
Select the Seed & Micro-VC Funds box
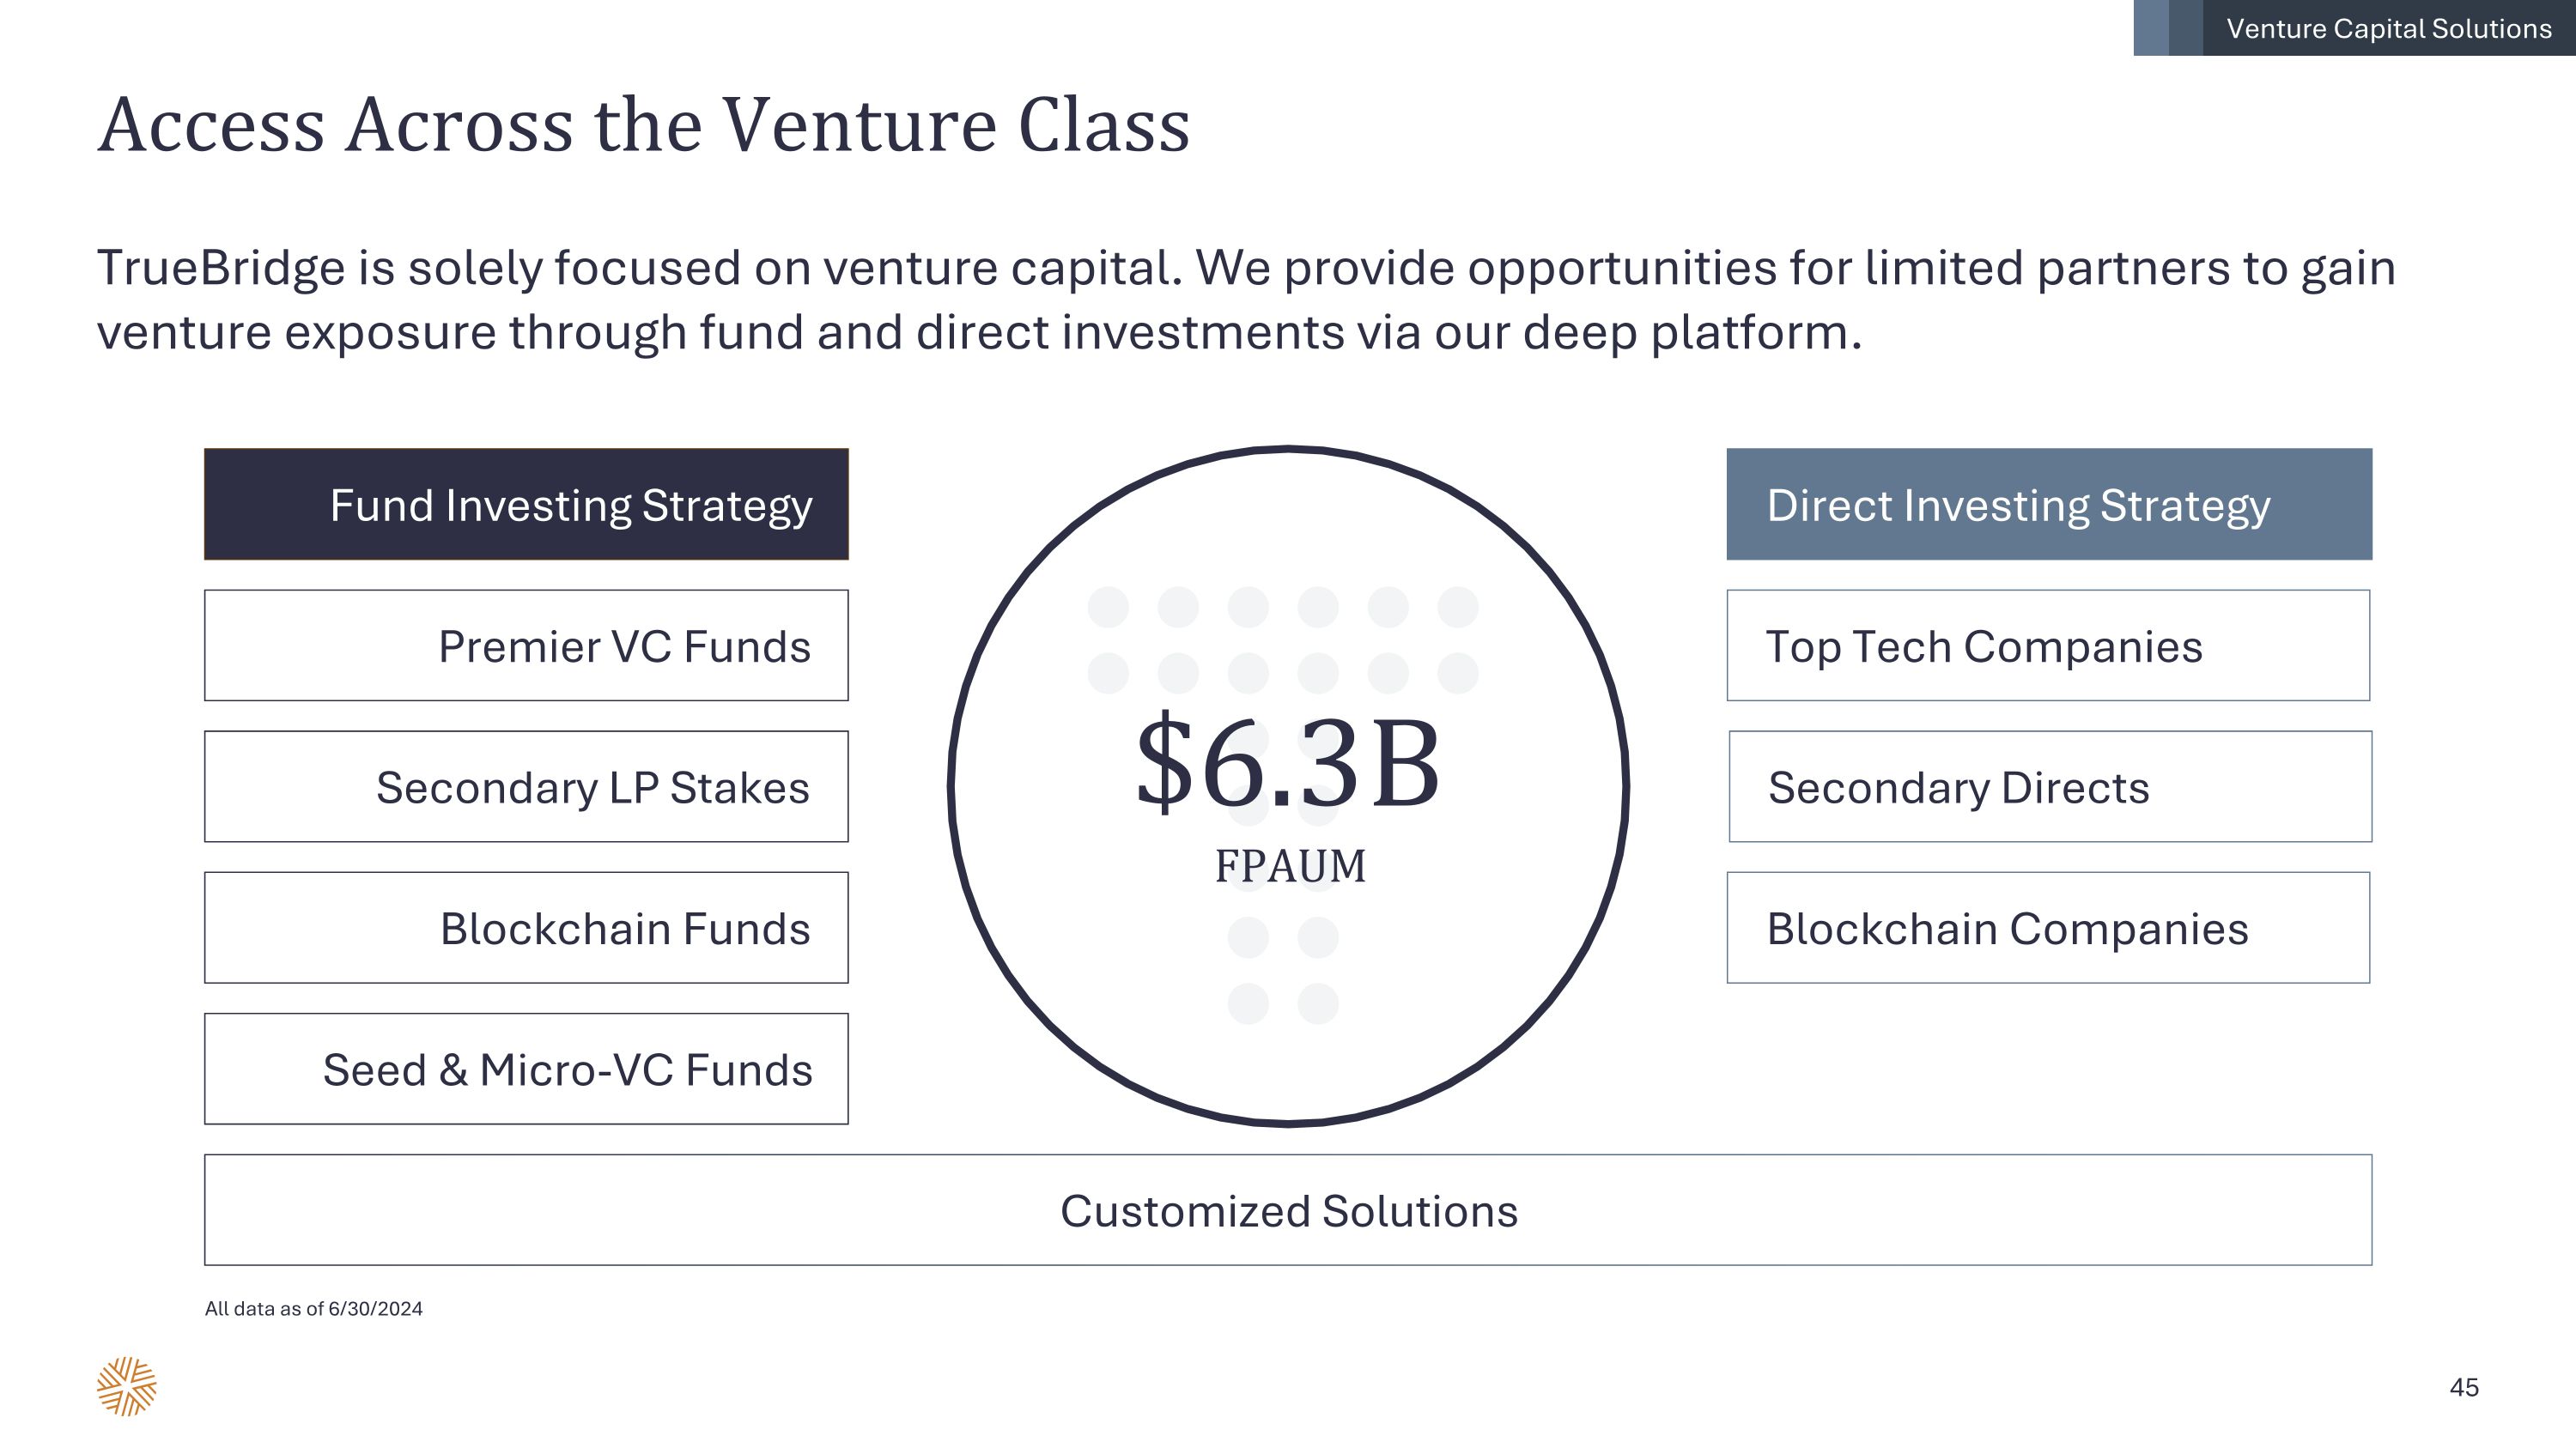click(x=526, y=1069)
